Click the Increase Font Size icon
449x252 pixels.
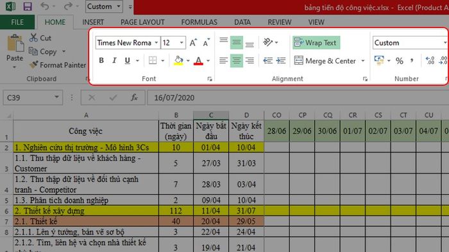(193, 42)
